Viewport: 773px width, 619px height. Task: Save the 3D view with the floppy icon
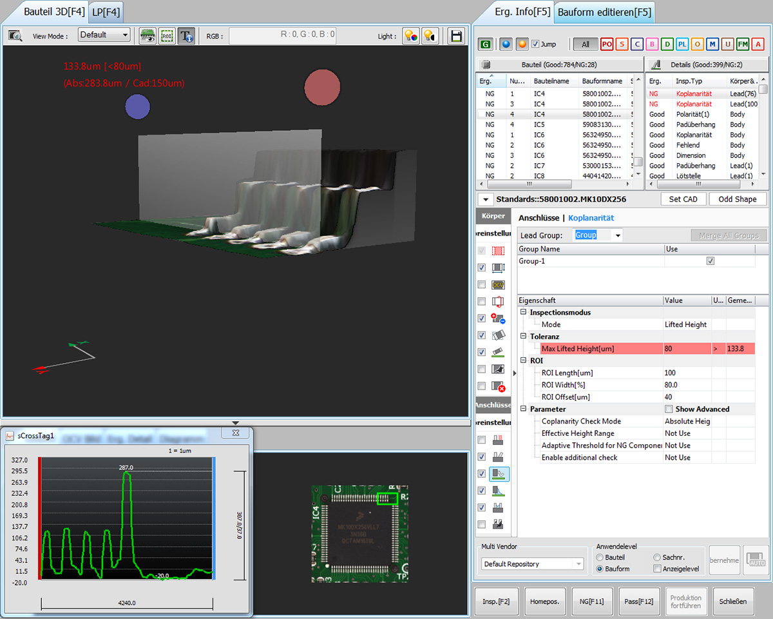pyautogui.click(x=457, y=35)
